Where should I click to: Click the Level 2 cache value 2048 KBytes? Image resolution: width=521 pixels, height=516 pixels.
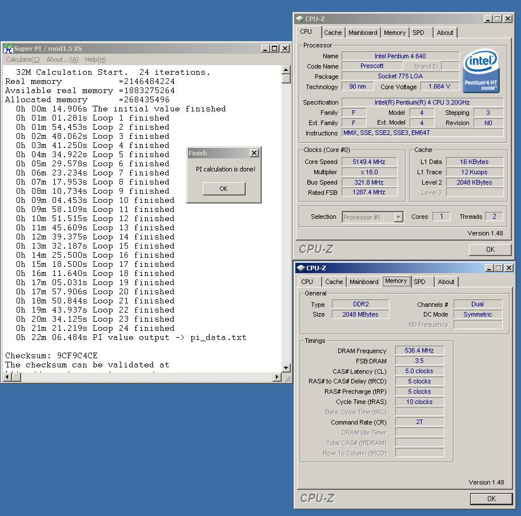(475, 182)
